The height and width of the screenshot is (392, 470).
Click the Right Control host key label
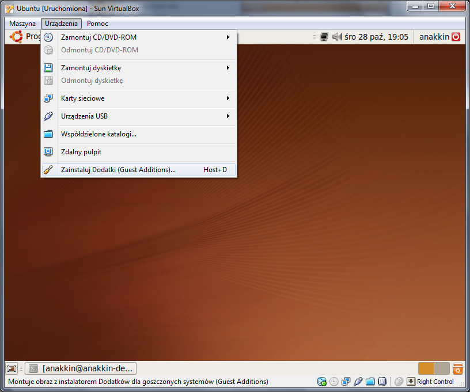click(435, 382)
